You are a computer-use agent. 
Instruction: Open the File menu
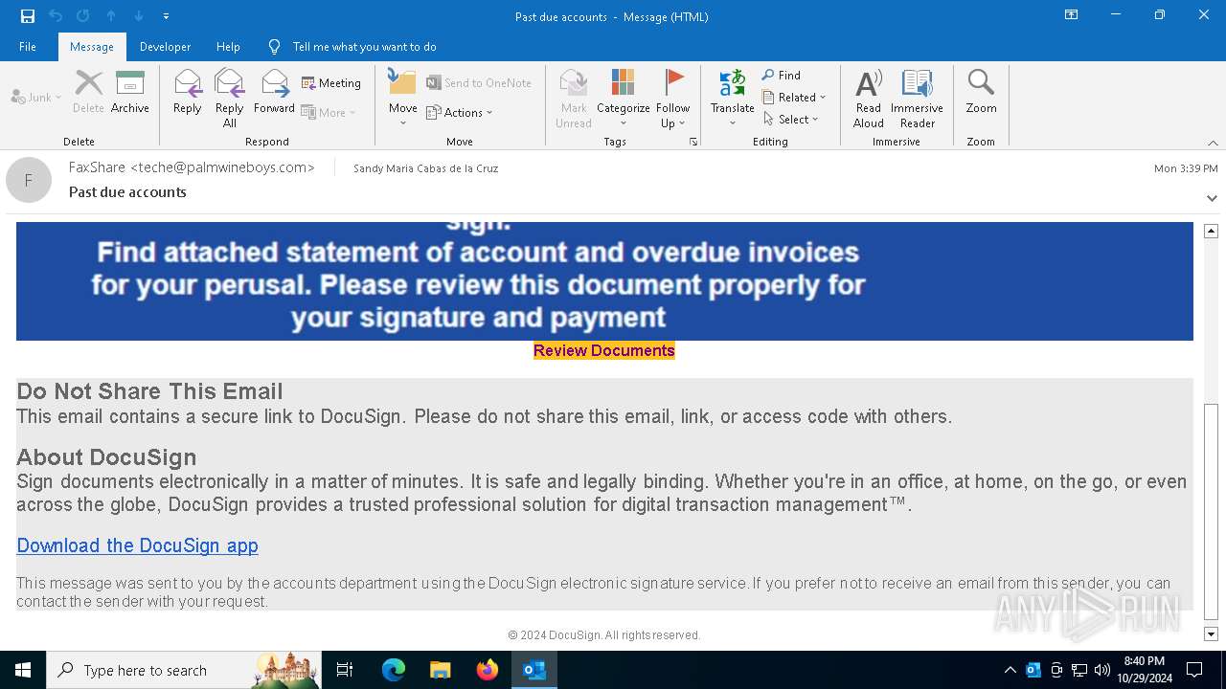28,47
